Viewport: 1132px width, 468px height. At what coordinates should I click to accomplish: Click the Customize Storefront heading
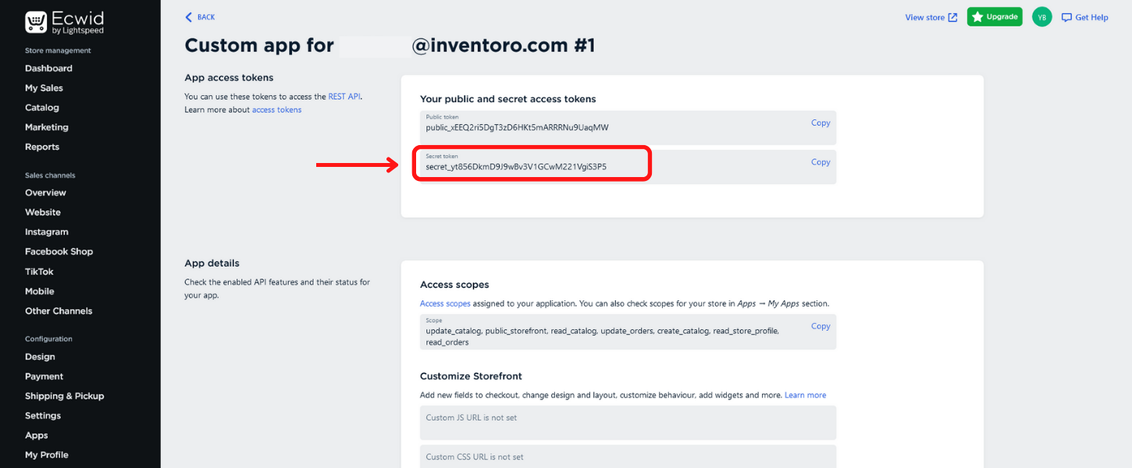471,376
